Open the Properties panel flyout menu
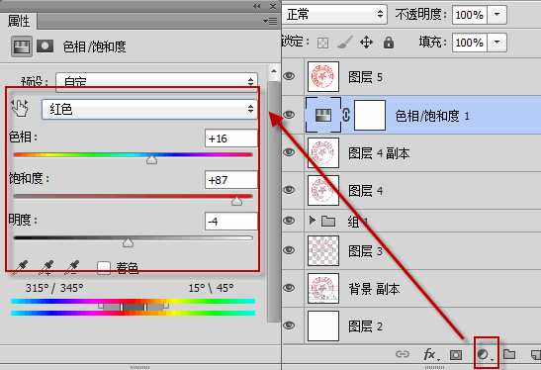This screenshot has height=370, width=541. tap(270, 22)
